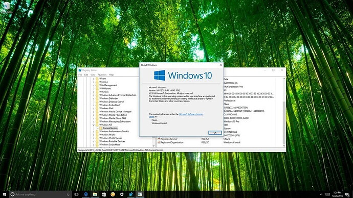Image resolution: width=353 pixels, height=198 pixels.
Task: Launch Microsoft Edge from the taskbar
Action: 86,194
